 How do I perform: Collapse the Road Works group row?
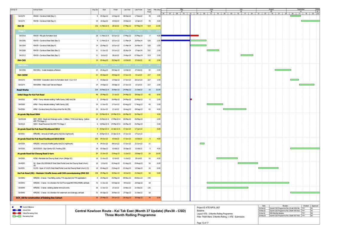tap(23, 90)
